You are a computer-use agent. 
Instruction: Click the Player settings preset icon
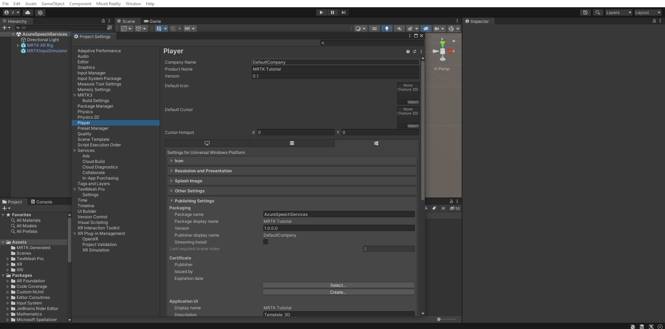click(x=415, y=52)
